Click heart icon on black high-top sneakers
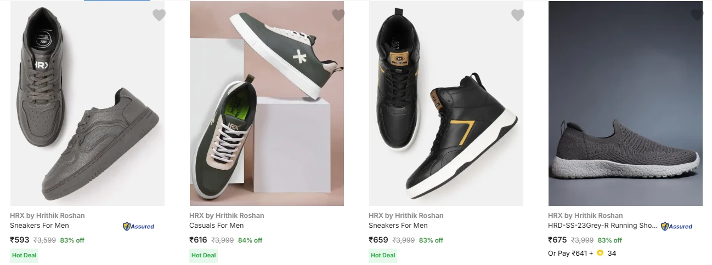712x265 pixels. point(518,15)
